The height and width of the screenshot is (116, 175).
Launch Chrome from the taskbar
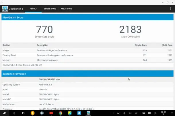coord(61,113)
